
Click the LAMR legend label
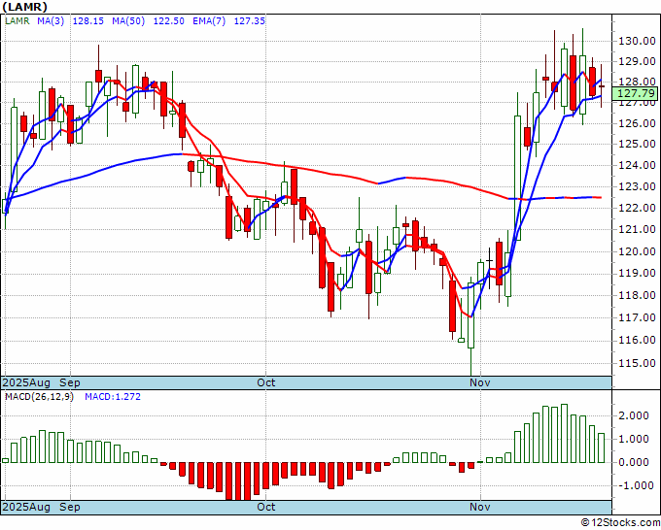[x=17, y=20]
